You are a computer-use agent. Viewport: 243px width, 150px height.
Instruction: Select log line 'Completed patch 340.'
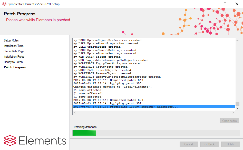[109, 80]
